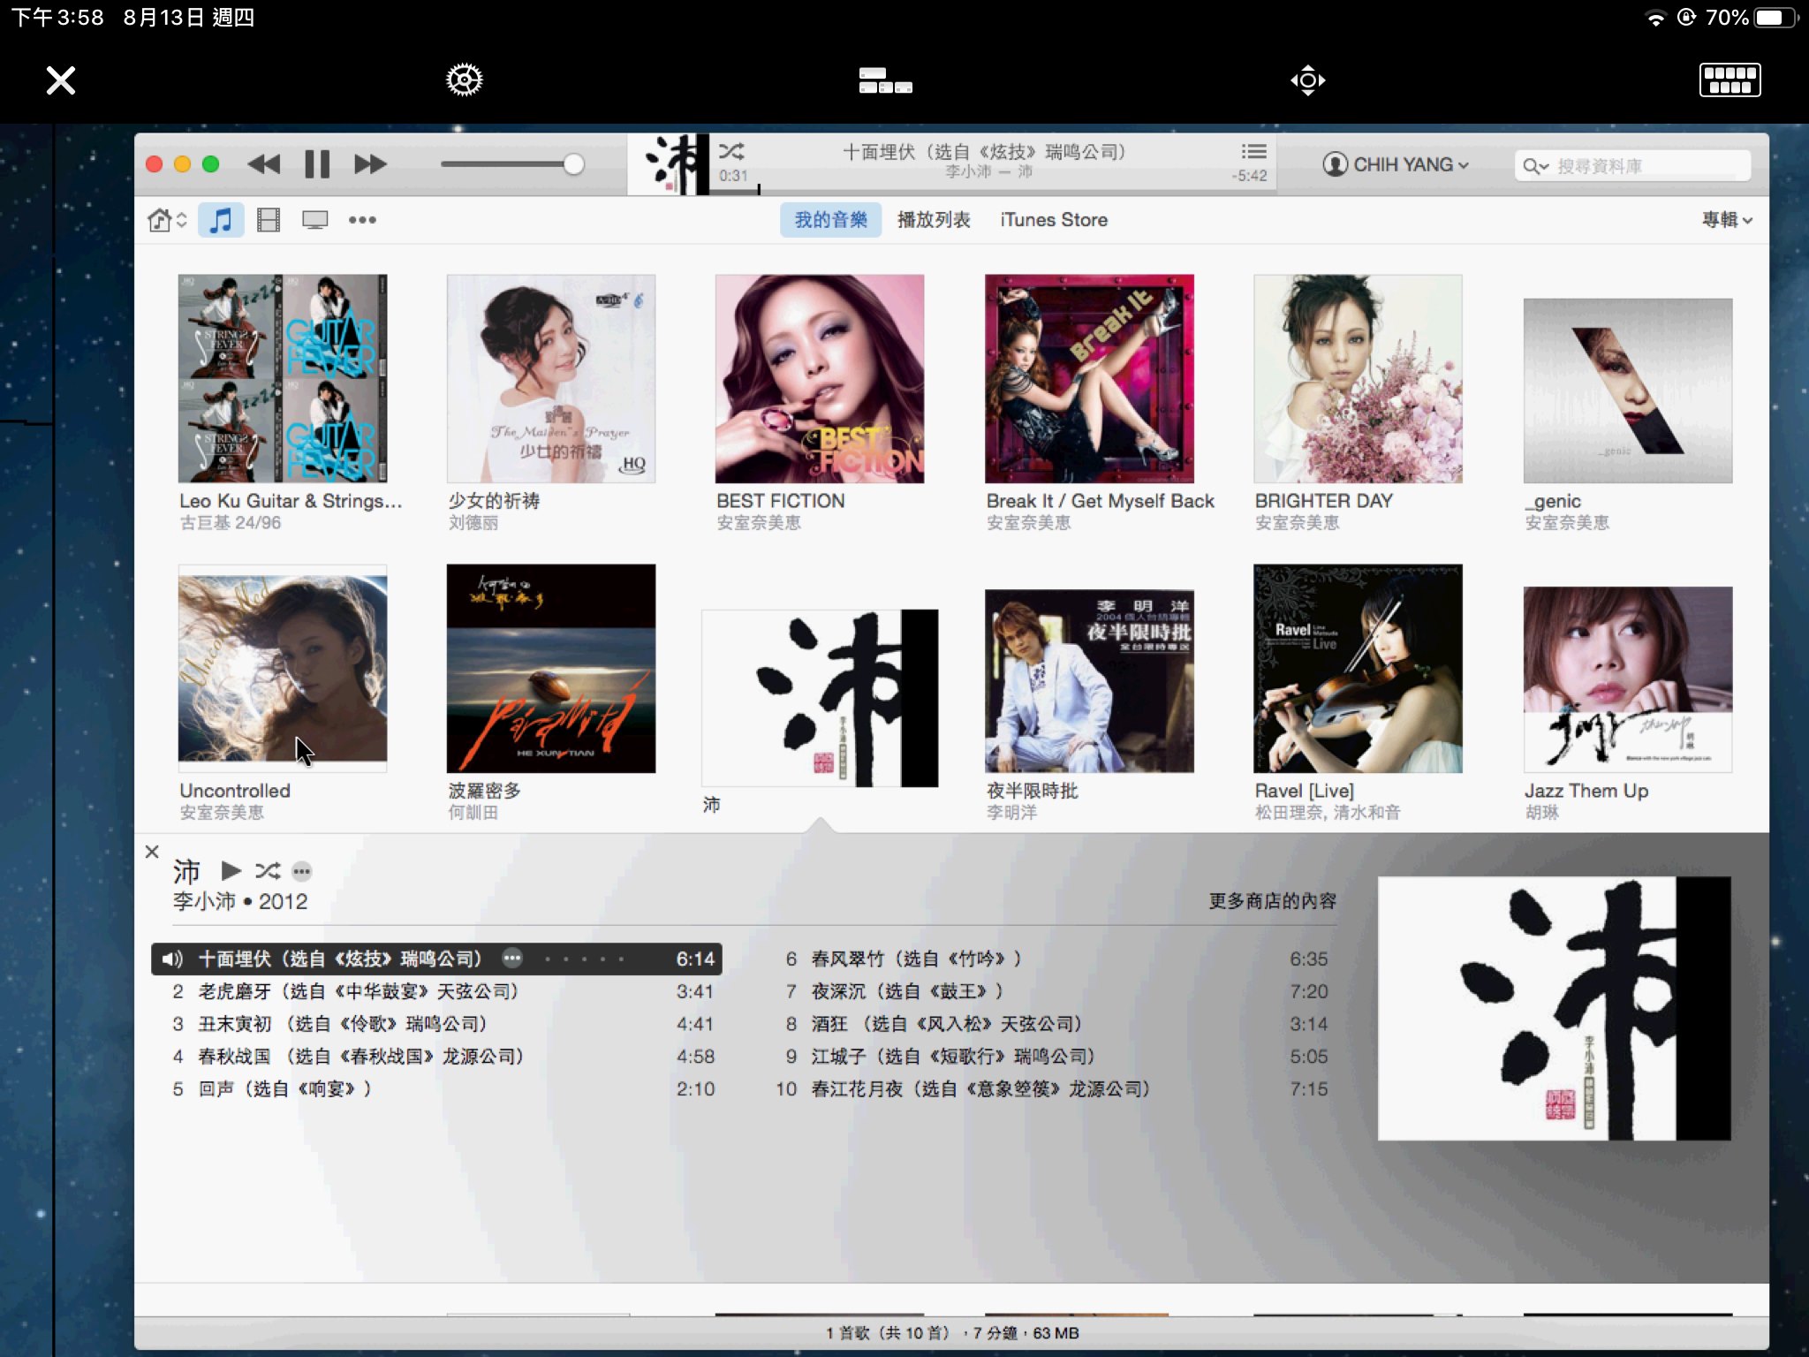Image resolution: width=1809 pixels, height=1357 pixels.
Task: Switch to the 播放列表 tab
Action: (934, 220)
